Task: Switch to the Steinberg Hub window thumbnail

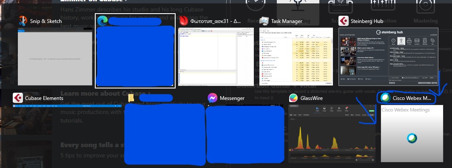Action: (388, 57)
